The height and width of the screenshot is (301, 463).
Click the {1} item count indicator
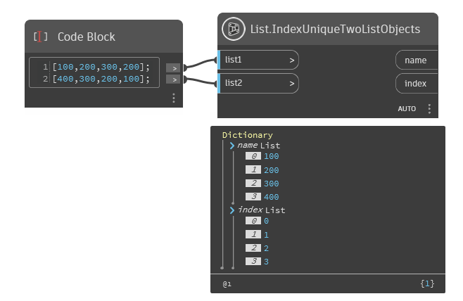pos(427,283)
